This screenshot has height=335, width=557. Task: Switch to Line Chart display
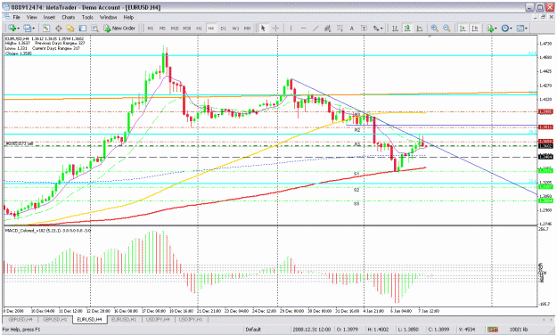tap(420, 28)
